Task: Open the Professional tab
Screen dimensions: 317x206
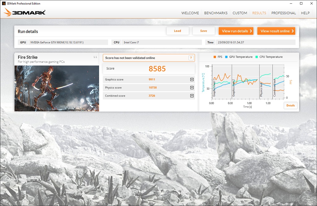Action: click(284, 13)
